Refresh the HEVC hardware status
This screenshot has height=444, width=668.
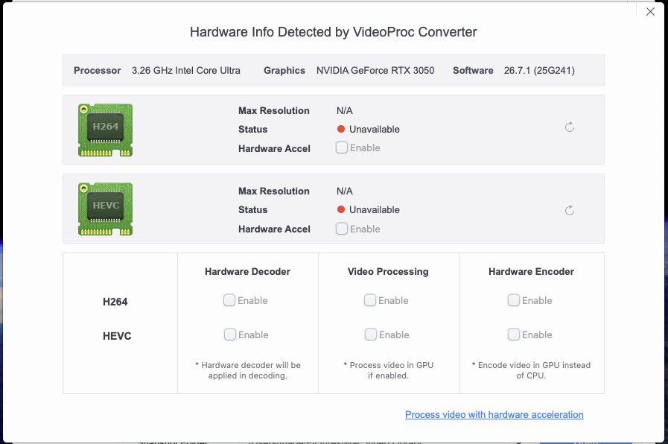click(x=570, y=210)
